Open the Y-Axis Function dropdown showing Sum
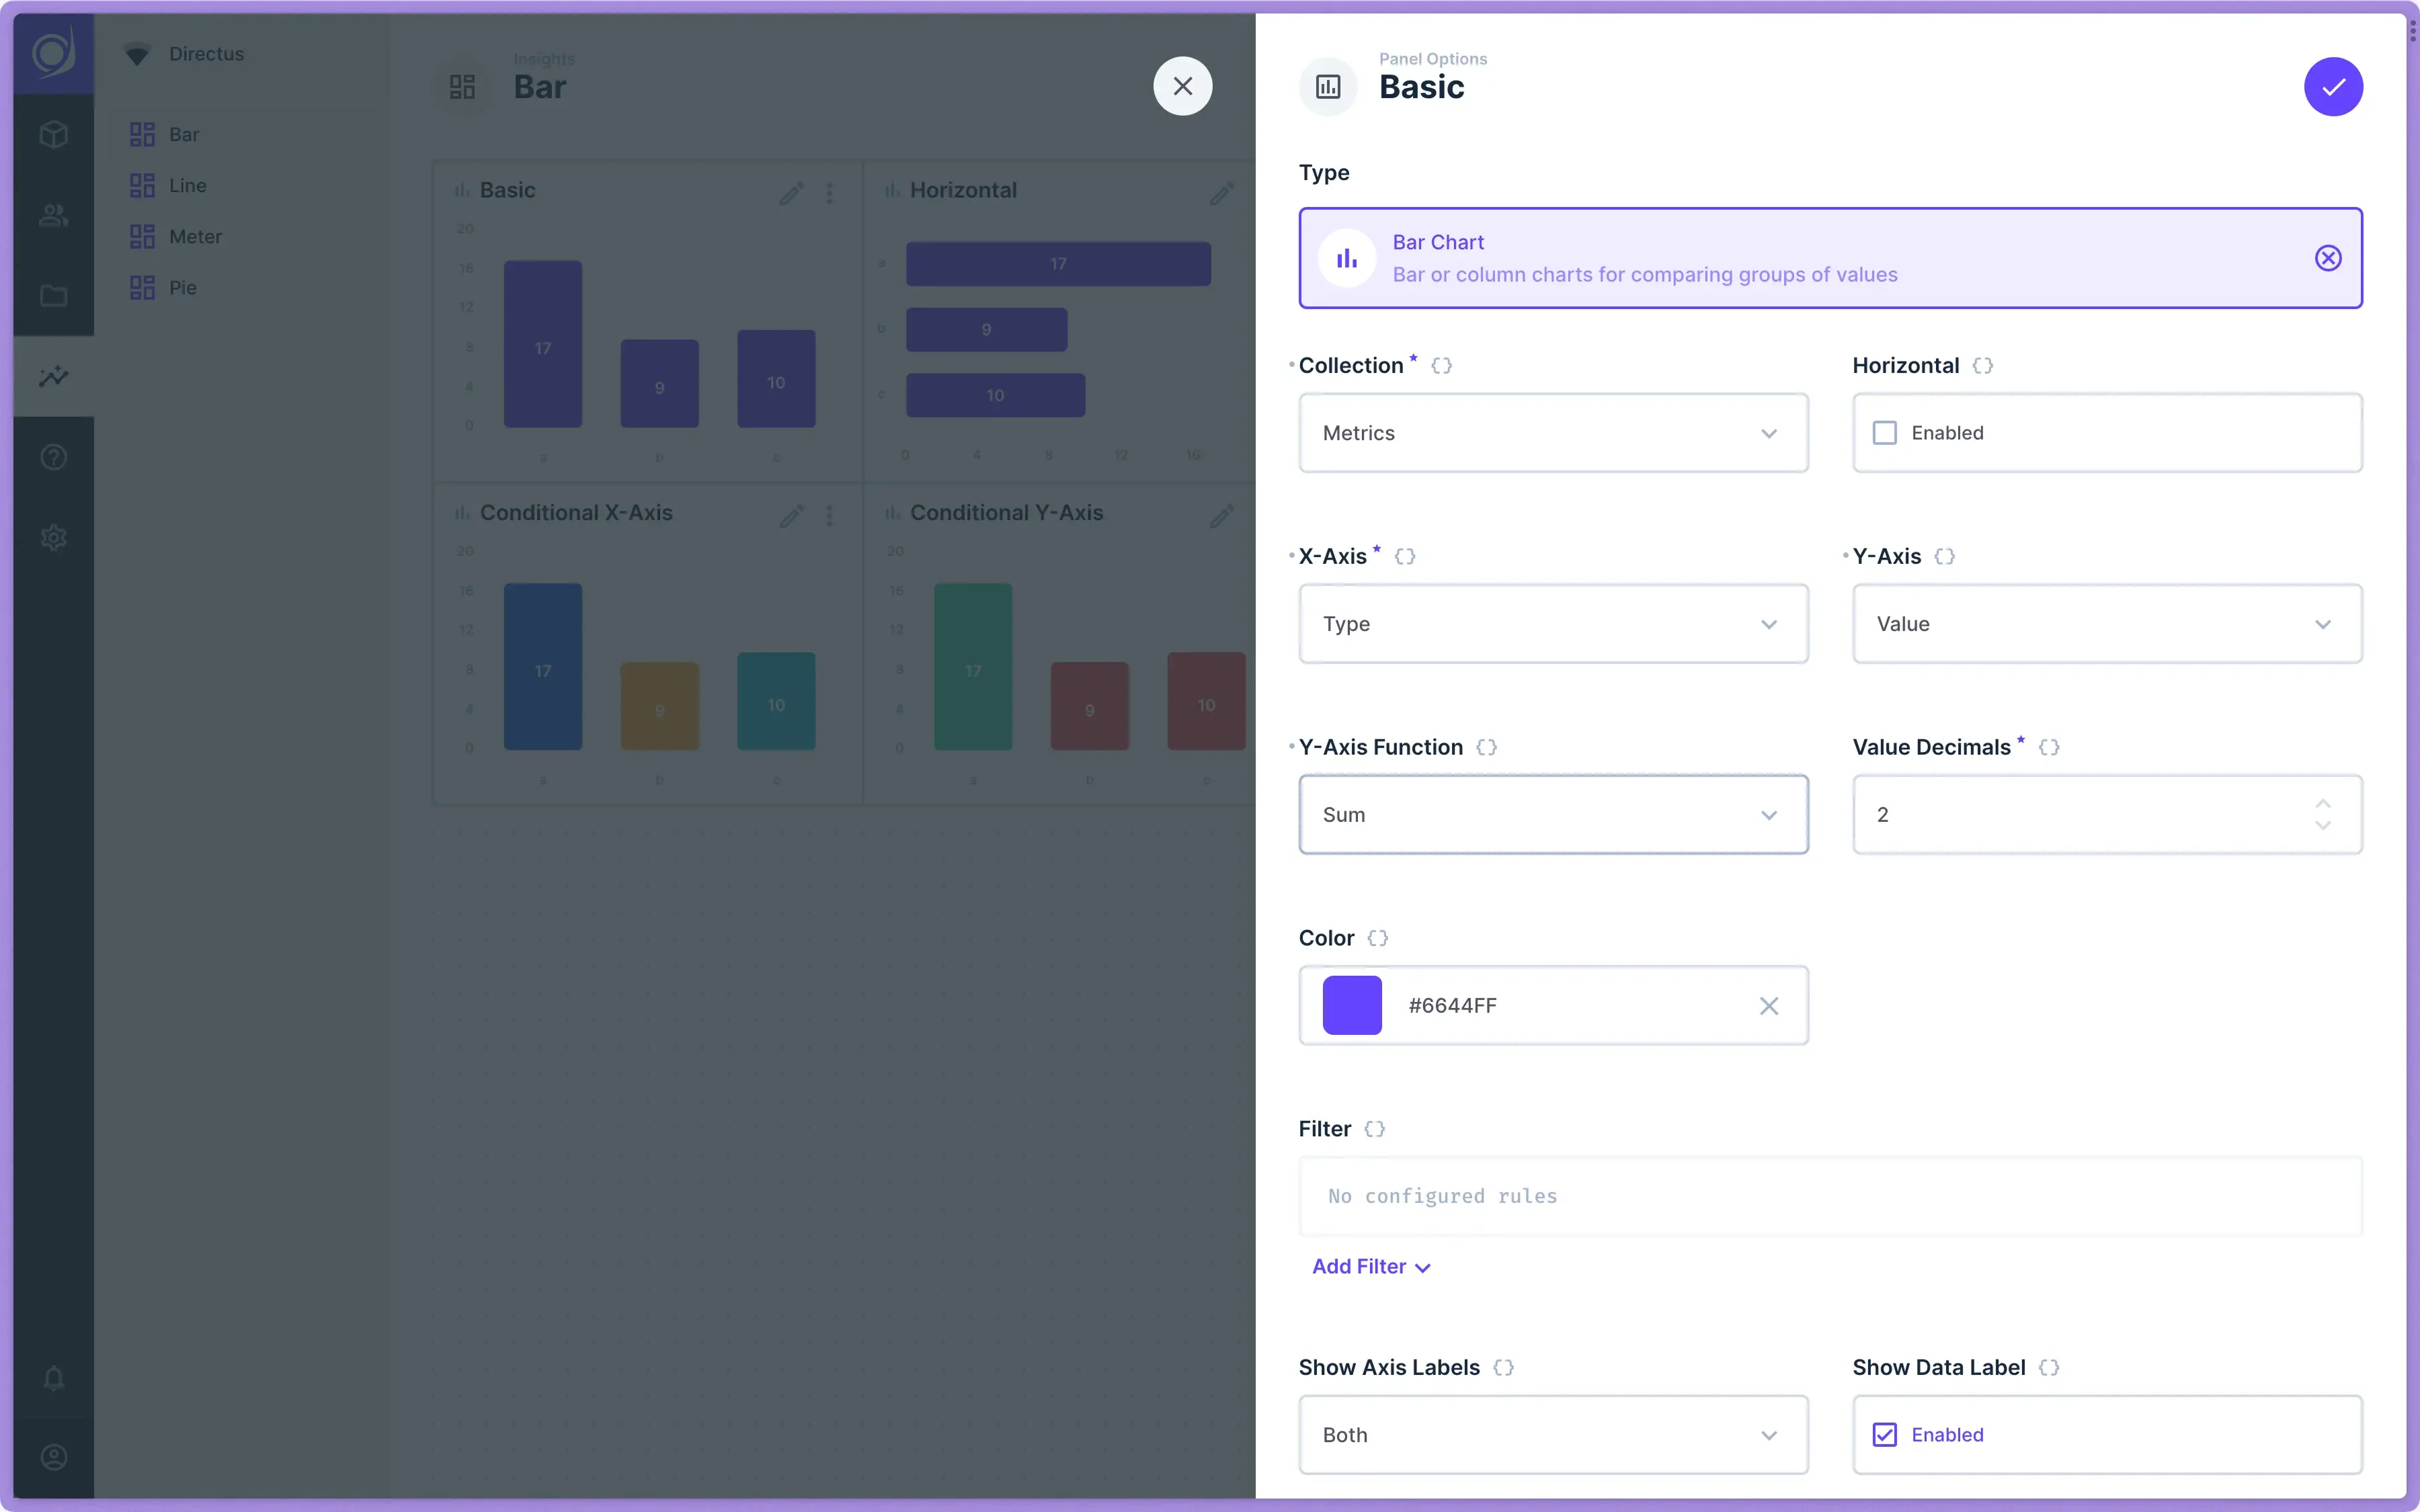This screenshot has width=2420, height=1512. coord(1553,815)
